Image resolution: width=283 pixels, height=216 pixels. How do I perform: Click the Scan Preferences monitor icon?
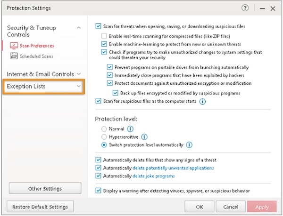point(14,46)
